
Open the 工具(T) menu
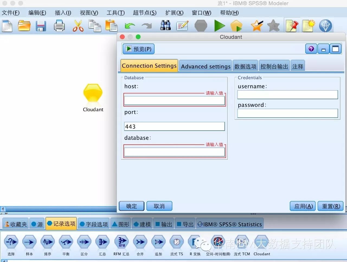[x=115, y=13]
